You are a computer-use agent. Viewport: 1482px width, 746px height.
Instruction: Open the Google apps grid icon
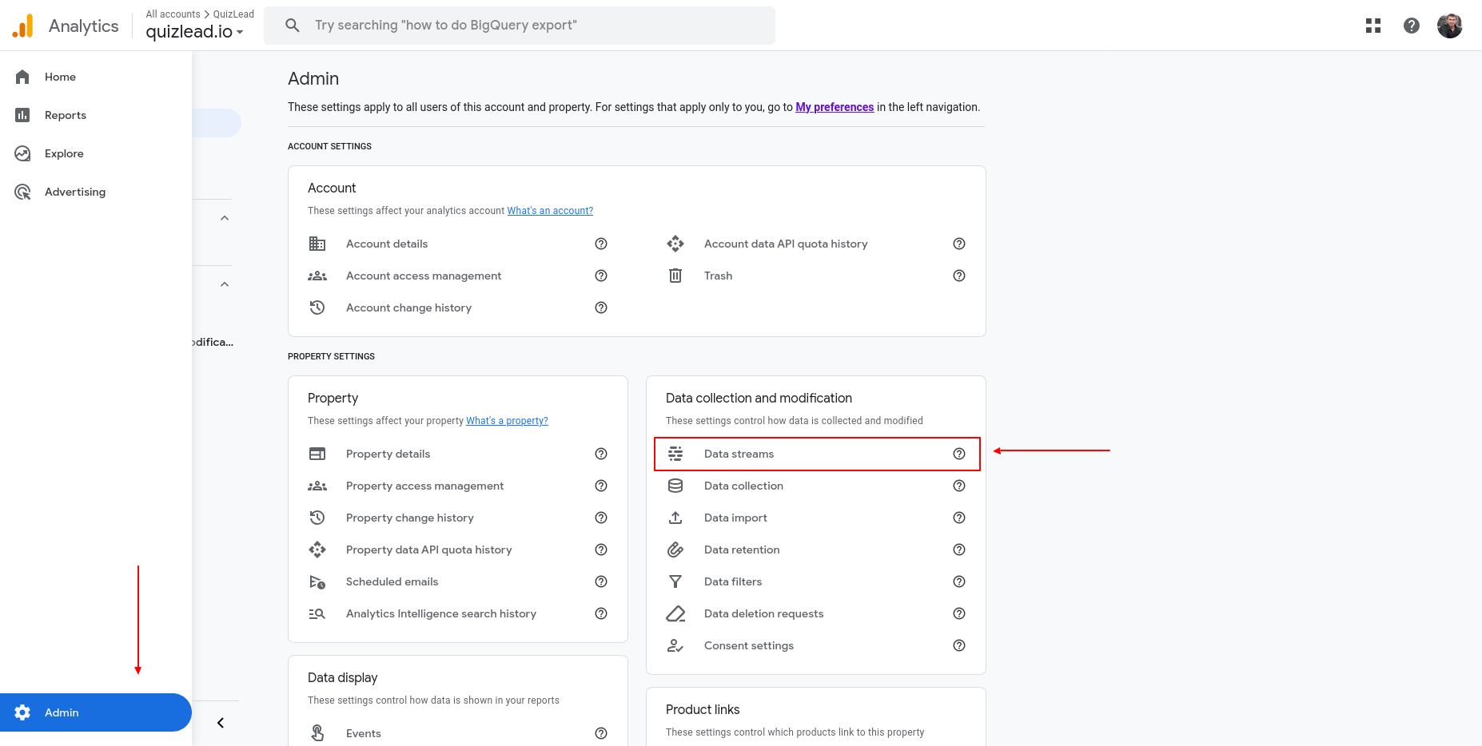click(x=1373, y=26)
